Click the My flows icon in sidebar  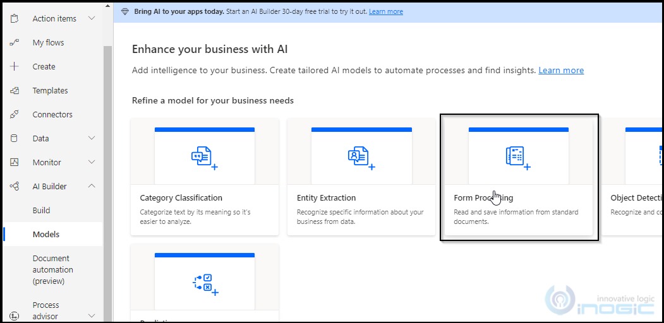pyautogui.click(x=15, y=43)
